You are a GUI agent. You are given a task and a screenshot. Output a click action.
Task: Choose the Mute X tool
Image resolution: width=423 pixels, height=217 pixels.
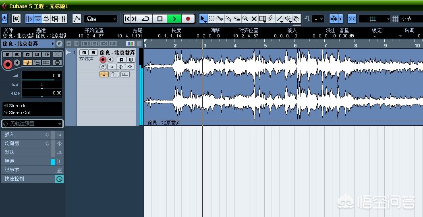254,19
